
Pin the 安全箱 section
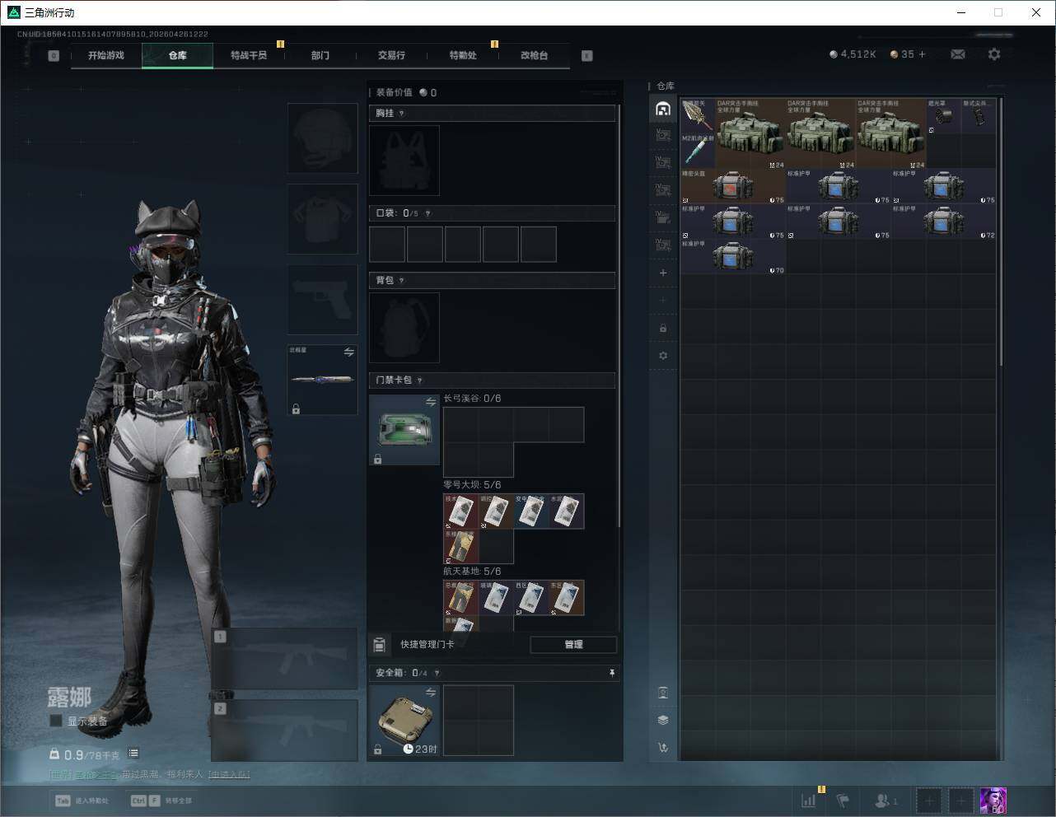[x=611, y=673]
